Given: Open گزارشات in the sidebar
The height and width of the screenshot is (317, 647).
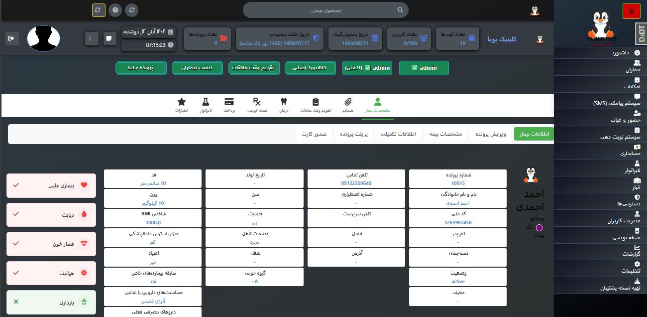Looking at the screenshot, I should 600,251.
